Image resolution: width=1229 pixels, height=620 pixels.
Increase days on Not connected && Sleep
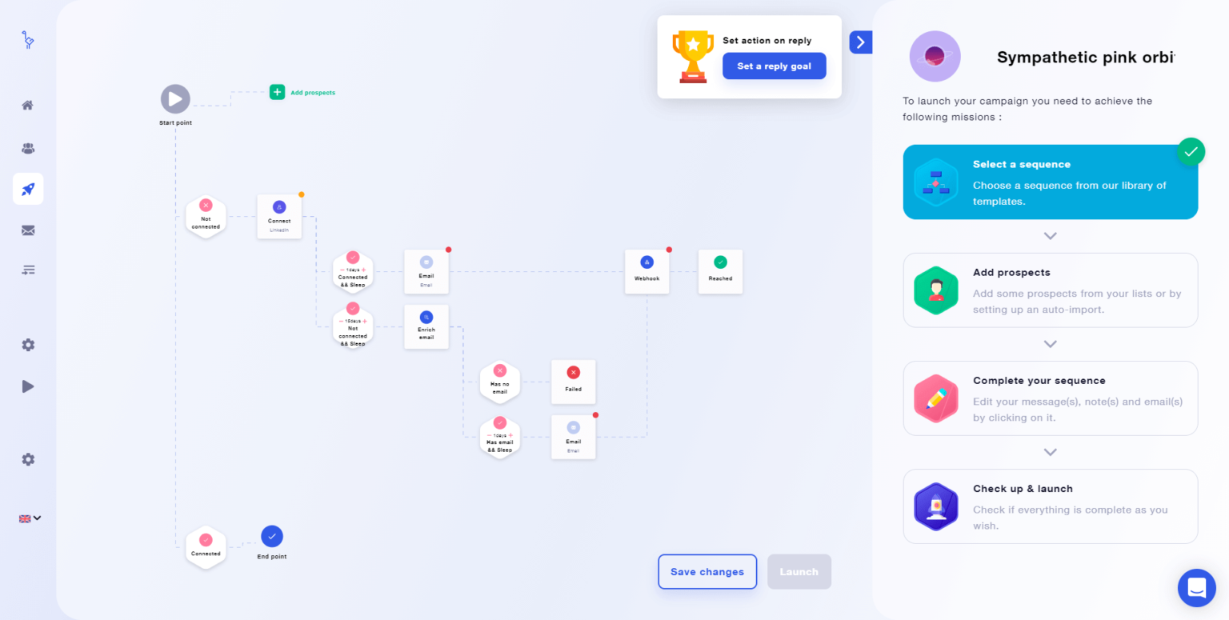364,321
